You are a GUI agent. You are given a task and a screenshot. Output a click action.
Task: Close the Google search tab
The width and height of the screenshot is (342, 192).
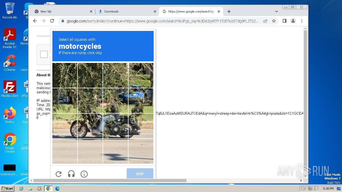tap(219, 11)
